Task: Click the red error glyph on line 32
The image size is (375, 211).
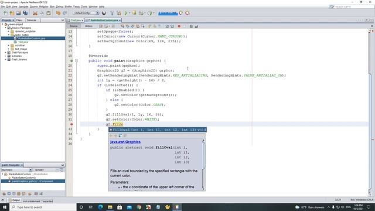Action: (71, 124)
